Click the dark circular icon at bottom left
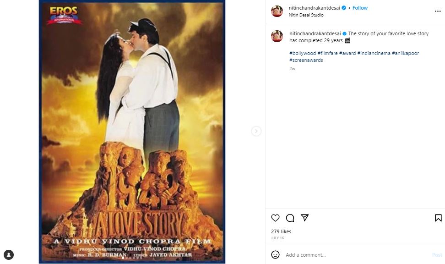This screenshot has width=445, height=264. click(x=9, y=255)
